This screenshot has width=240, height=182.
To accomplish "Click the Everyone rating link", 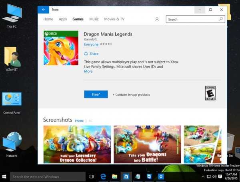I will [x=91, y=44].
